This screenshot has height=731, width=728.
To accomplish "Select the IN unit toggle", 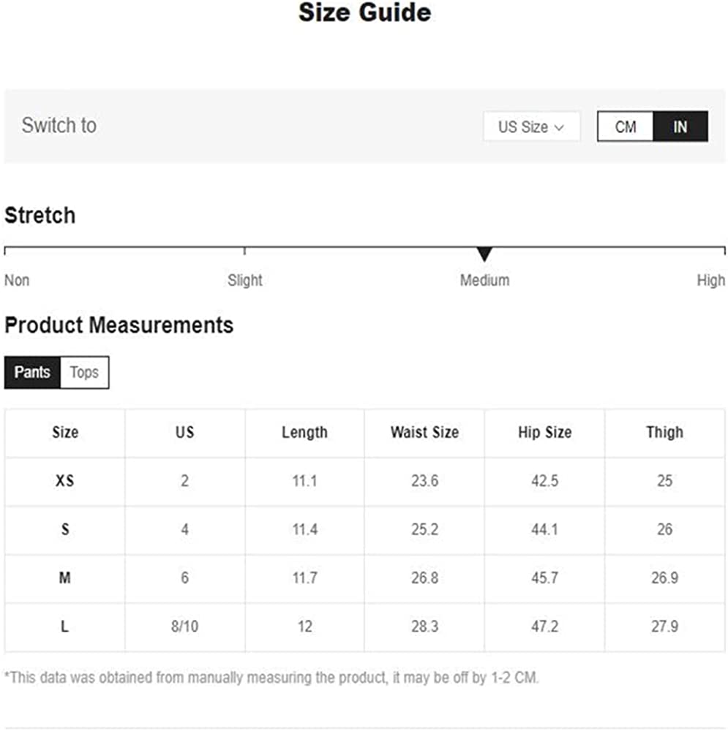I will tap(680, 126).
